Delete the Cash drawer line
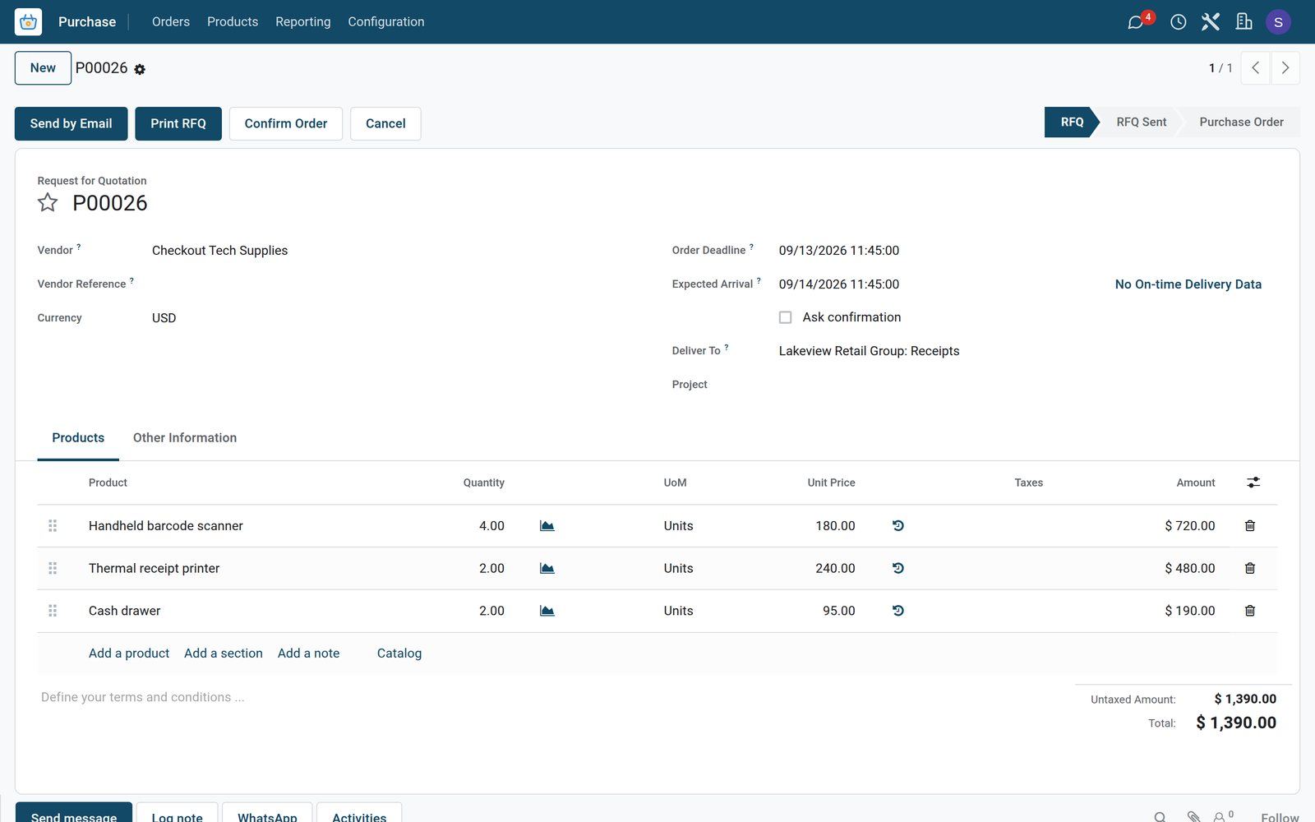Viewport: 1315px width, 822px height. coord(1250,611)
